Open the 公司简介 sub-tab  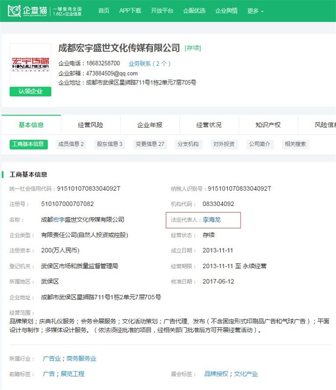tap(259, 144)
